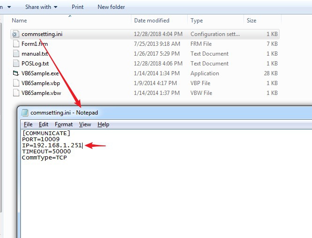The width and height of the screenshot is (312, 238).
Task: Select the VB6Sample.vbw file icon
Action: [x=15, y=93]
